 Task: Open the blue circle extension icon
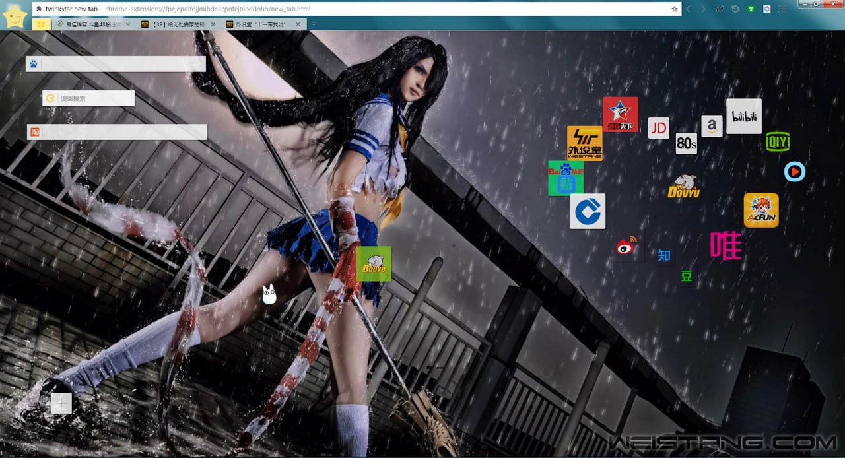(766, 9)
